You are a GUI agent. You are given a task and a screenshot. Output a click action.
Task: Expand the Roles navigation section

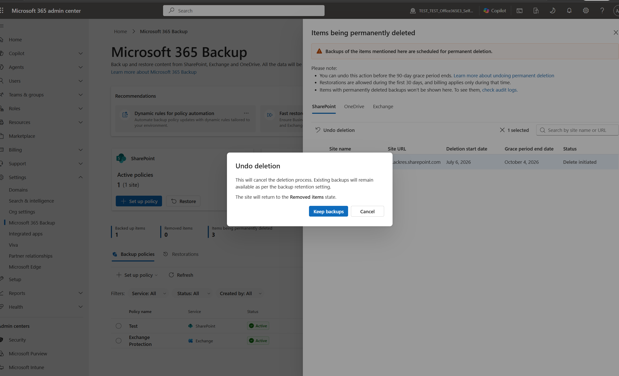pos(81,108)
